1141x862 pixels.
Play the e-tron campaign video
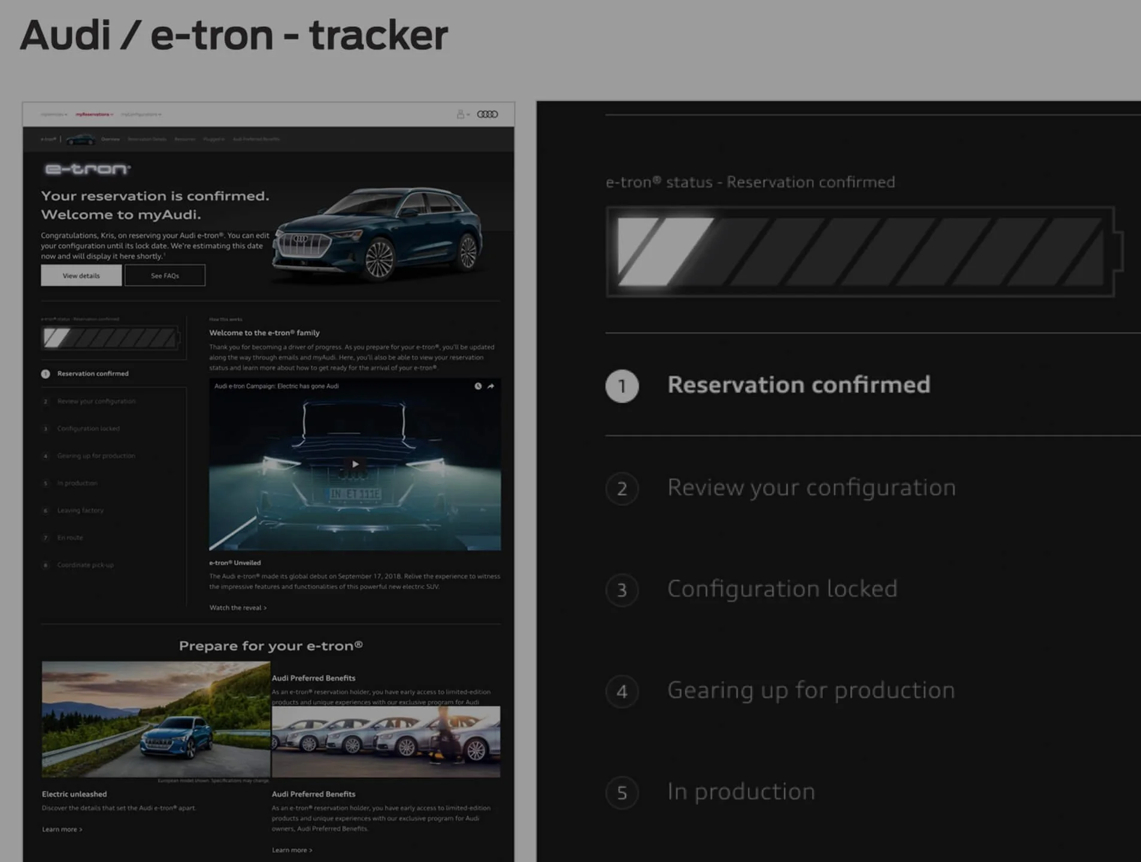tap(355, 464)
